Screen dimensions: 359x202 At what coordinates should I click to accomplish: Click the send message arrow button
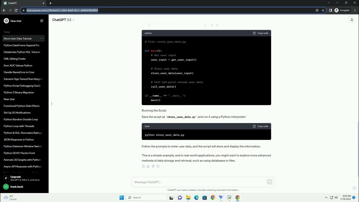click(x=270, y=182)
